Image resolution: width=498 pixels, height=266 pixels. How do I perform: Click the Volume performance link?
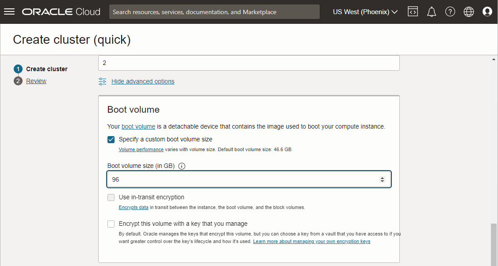(x=141, y=149)
